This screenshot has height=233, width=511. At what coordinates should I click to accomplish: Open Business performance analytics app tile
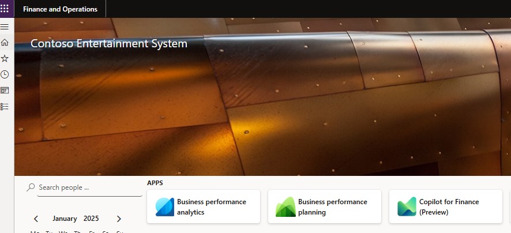coord(204,206)
